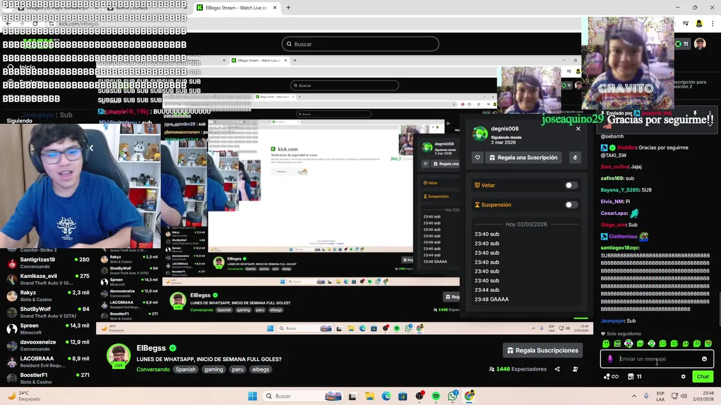Open BoostlerF1 channel in sidebar
Image resolution: width=721 pixels, height=405 pixels.
(48, 378)
